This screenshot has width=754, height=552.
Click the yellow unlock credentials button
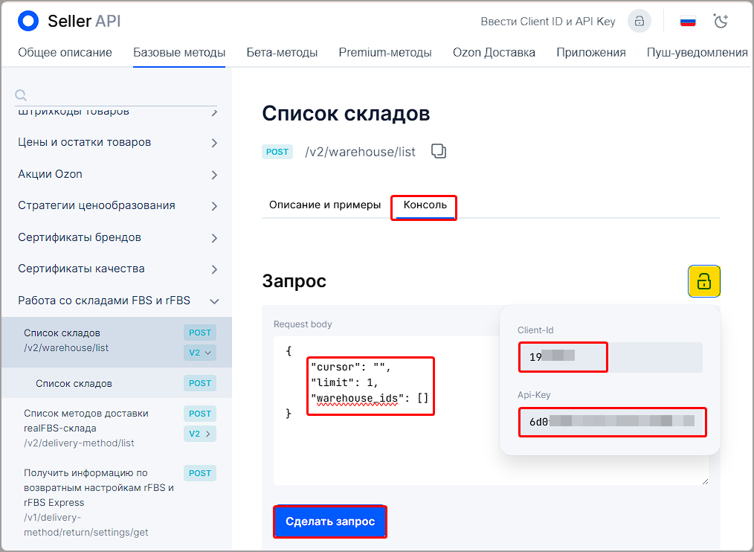[x=703, y=281]
